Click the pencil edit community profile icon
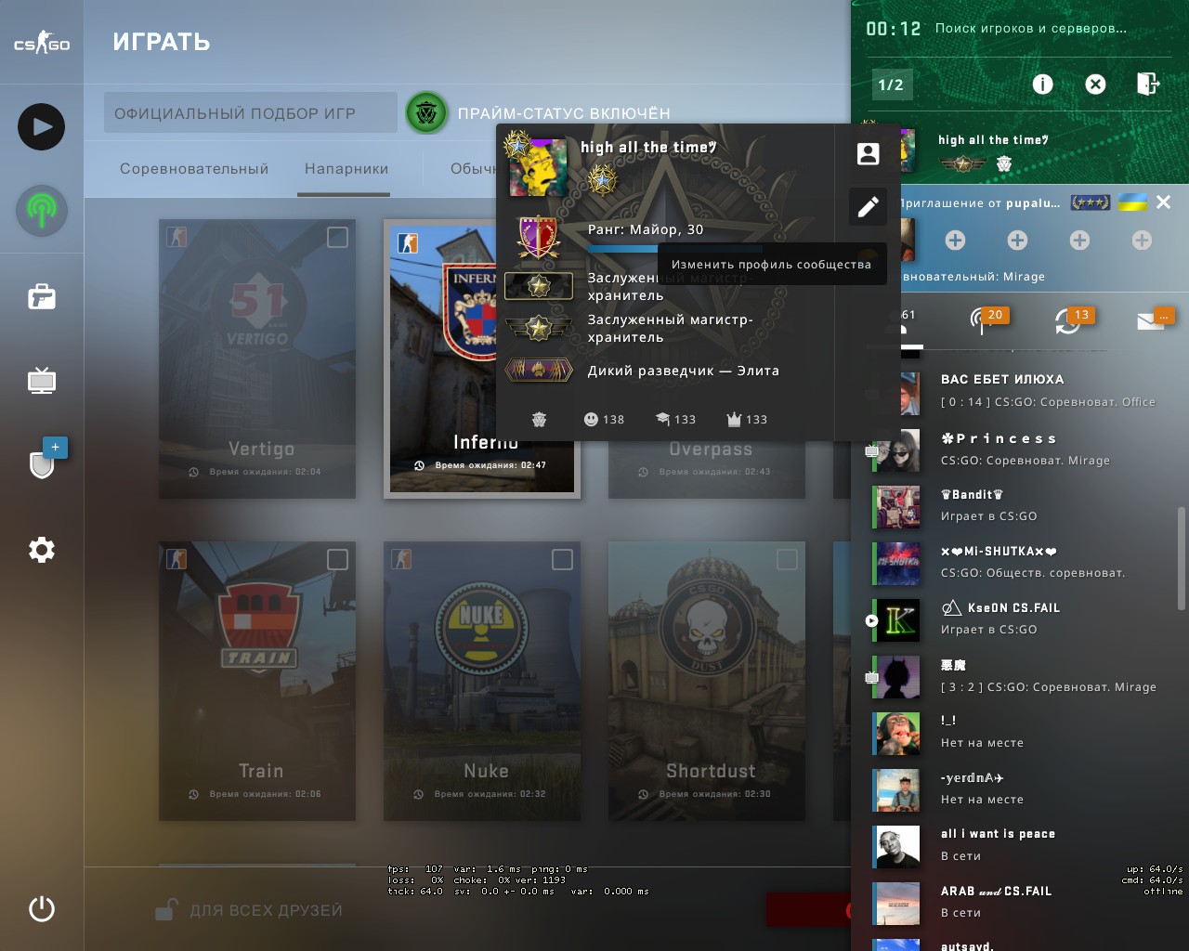 pyautogui.click(x=868, y=206)
